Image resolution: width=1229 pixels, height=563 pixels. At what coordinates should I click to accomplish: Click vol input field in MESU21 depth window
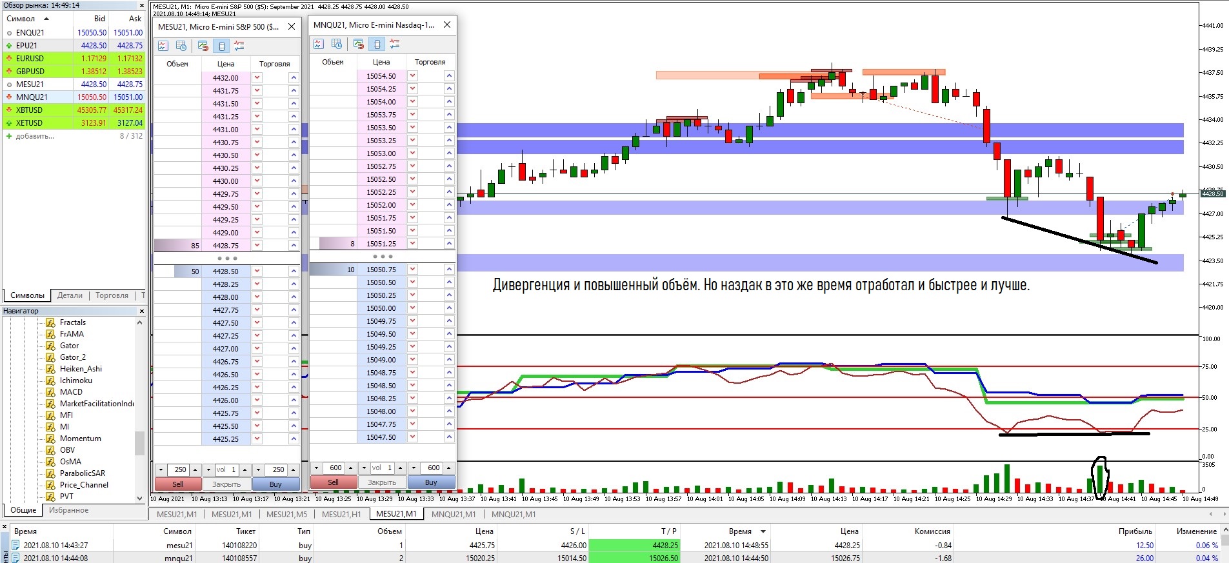point(226,470)
